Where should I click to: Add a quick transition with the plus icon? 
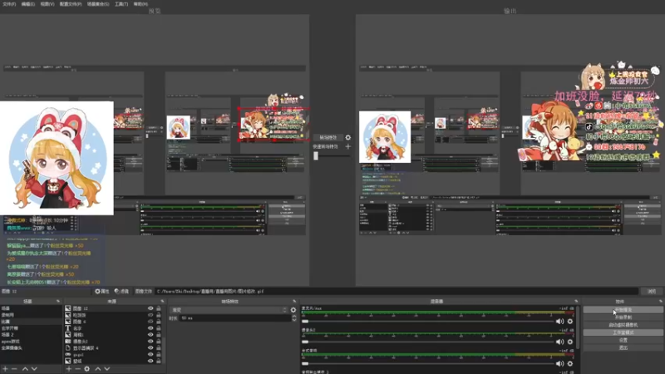(347, 146)
